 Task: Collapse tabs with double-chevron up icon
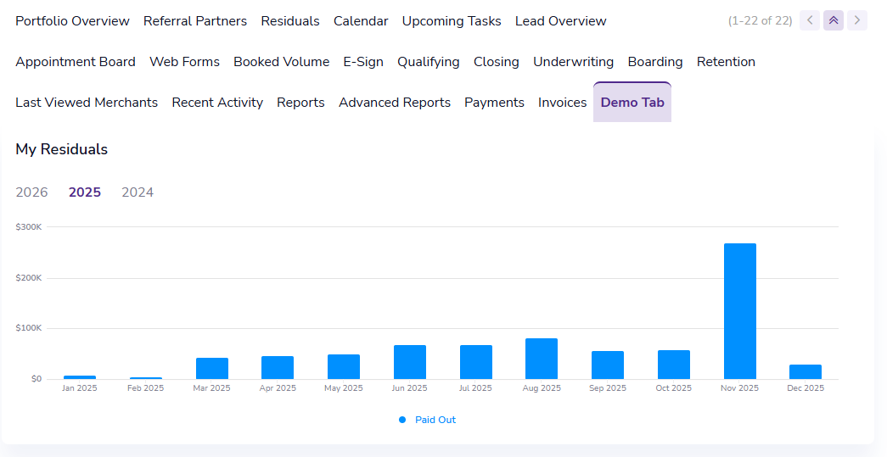pos(834,20)
